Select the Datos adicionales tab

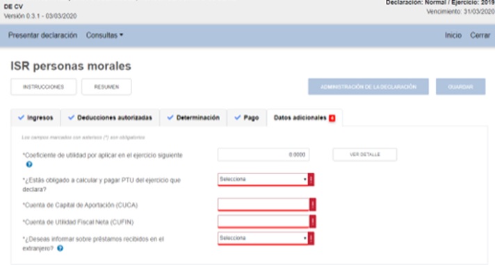tap(305, 118)
